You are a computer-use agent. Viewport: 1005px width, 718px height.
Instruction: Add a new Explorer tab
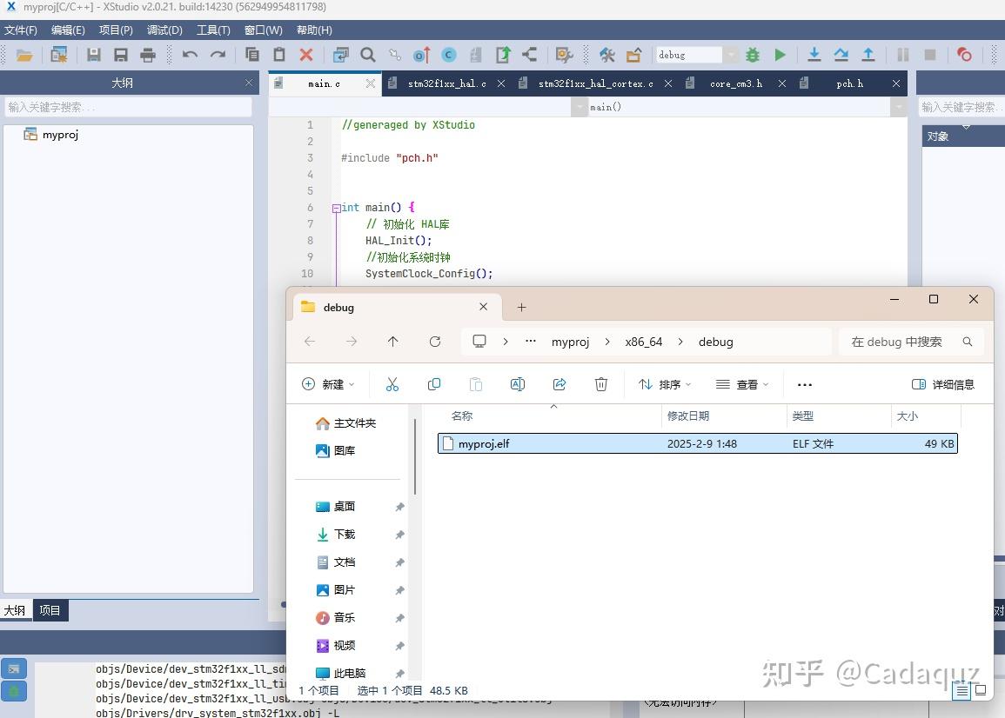[x=522, y=308]
